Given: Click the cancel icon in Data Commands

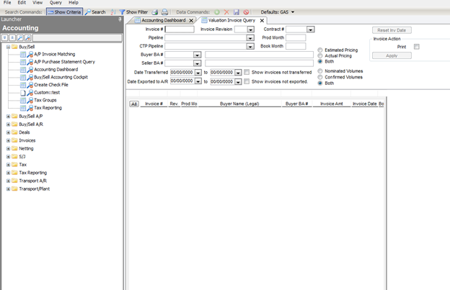Looking at the screenshot, I should click(x=246, y=12).
